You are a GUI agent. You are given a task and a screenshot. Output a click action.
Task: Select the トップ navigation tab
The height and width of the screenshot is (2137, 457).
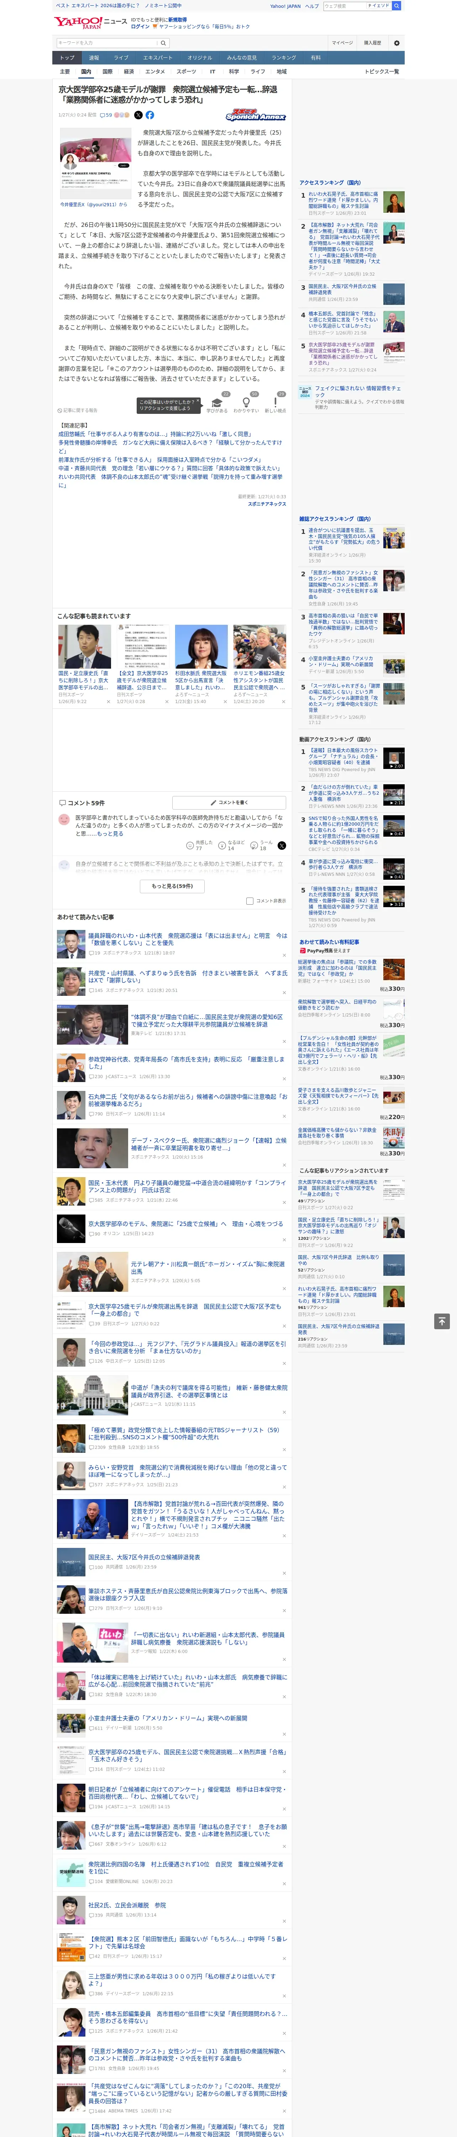tap(67, 58)
